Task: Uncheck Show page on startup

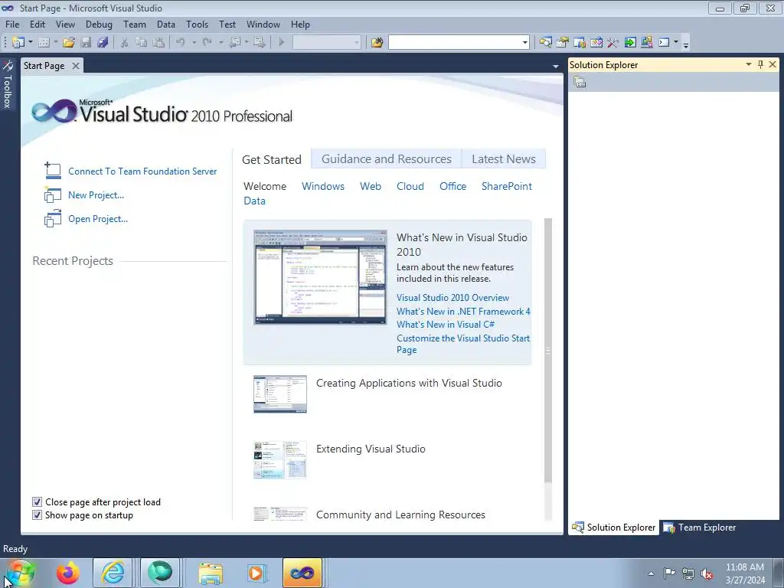Action: tap(37, 515)
